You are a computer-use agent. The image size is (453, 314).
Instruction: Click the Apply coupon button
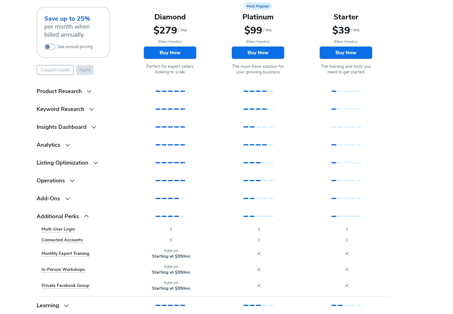pyautogui.click(x=85, y=70)
